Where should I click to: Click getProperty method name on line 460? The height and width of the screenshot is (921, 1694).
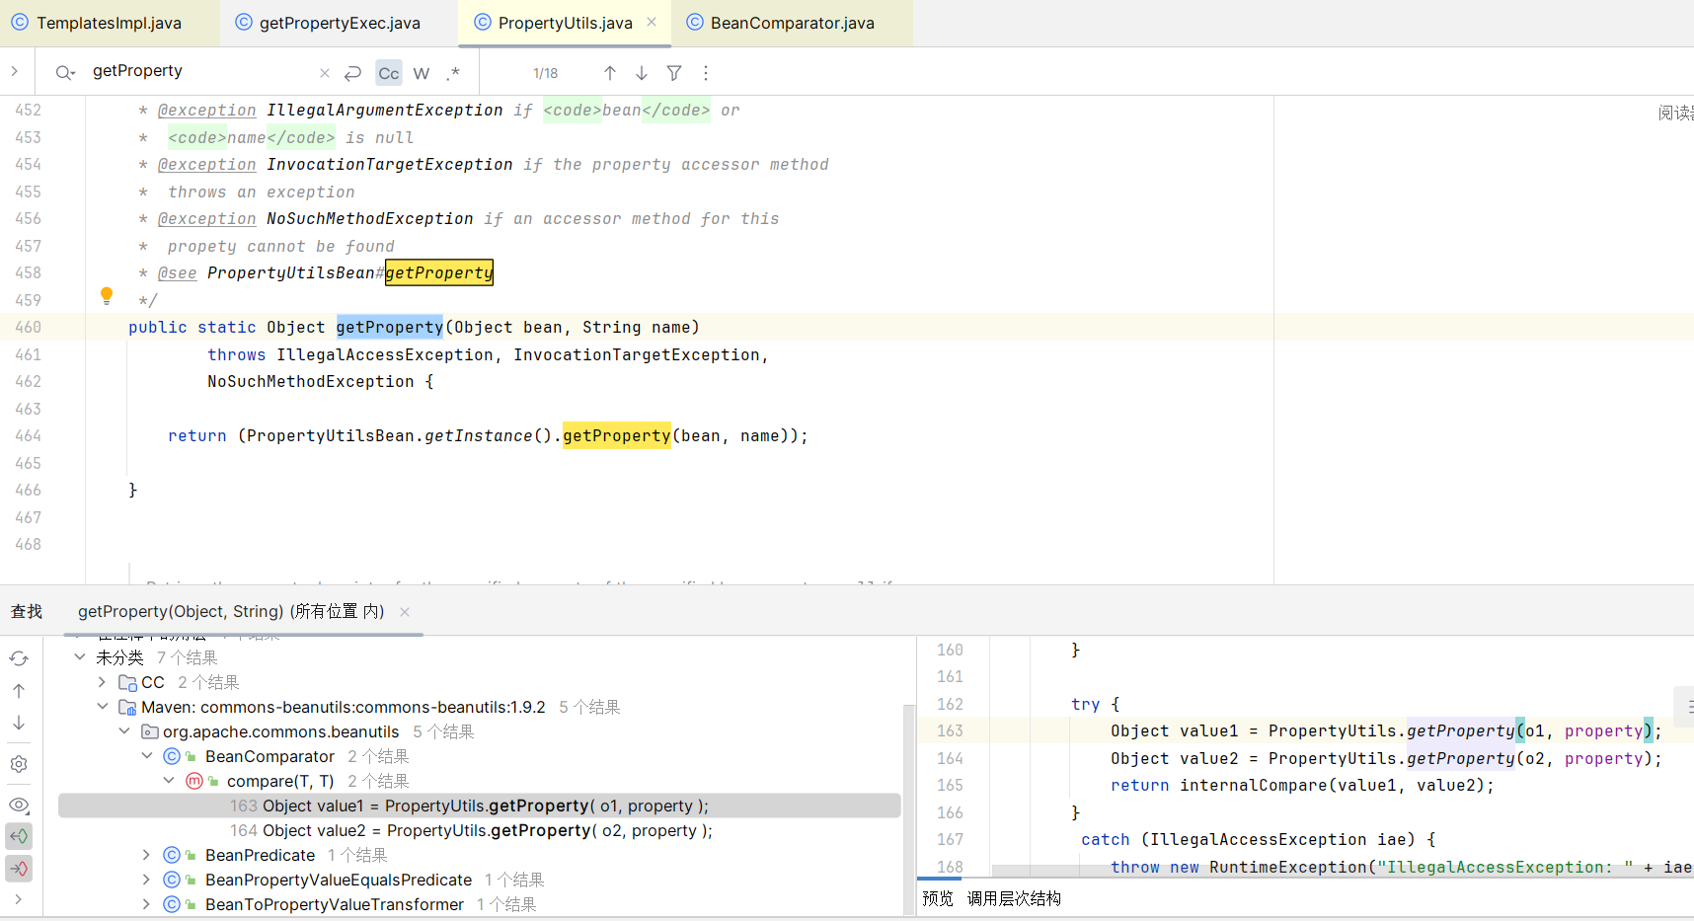(x=390, y=327)
